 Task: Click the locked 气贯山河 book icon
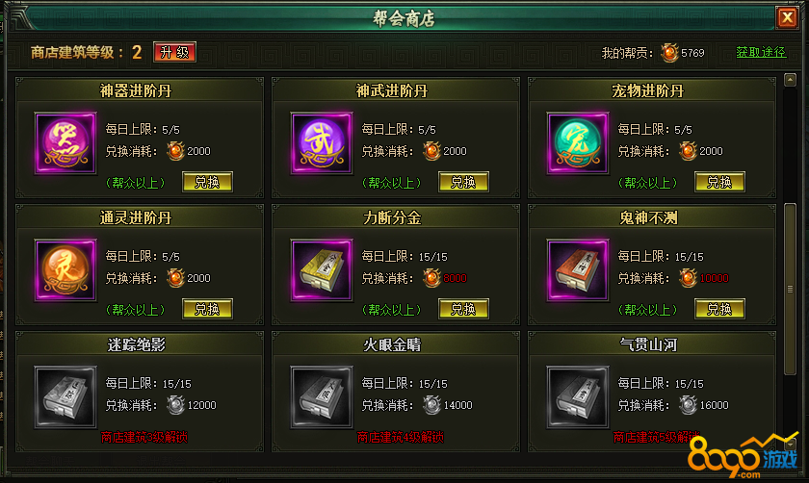click(x=578, y=397)
